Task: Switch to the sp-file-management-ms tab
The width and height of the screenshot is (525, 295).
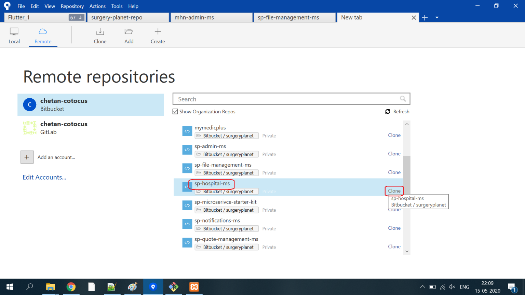Action: coord(295,17)
